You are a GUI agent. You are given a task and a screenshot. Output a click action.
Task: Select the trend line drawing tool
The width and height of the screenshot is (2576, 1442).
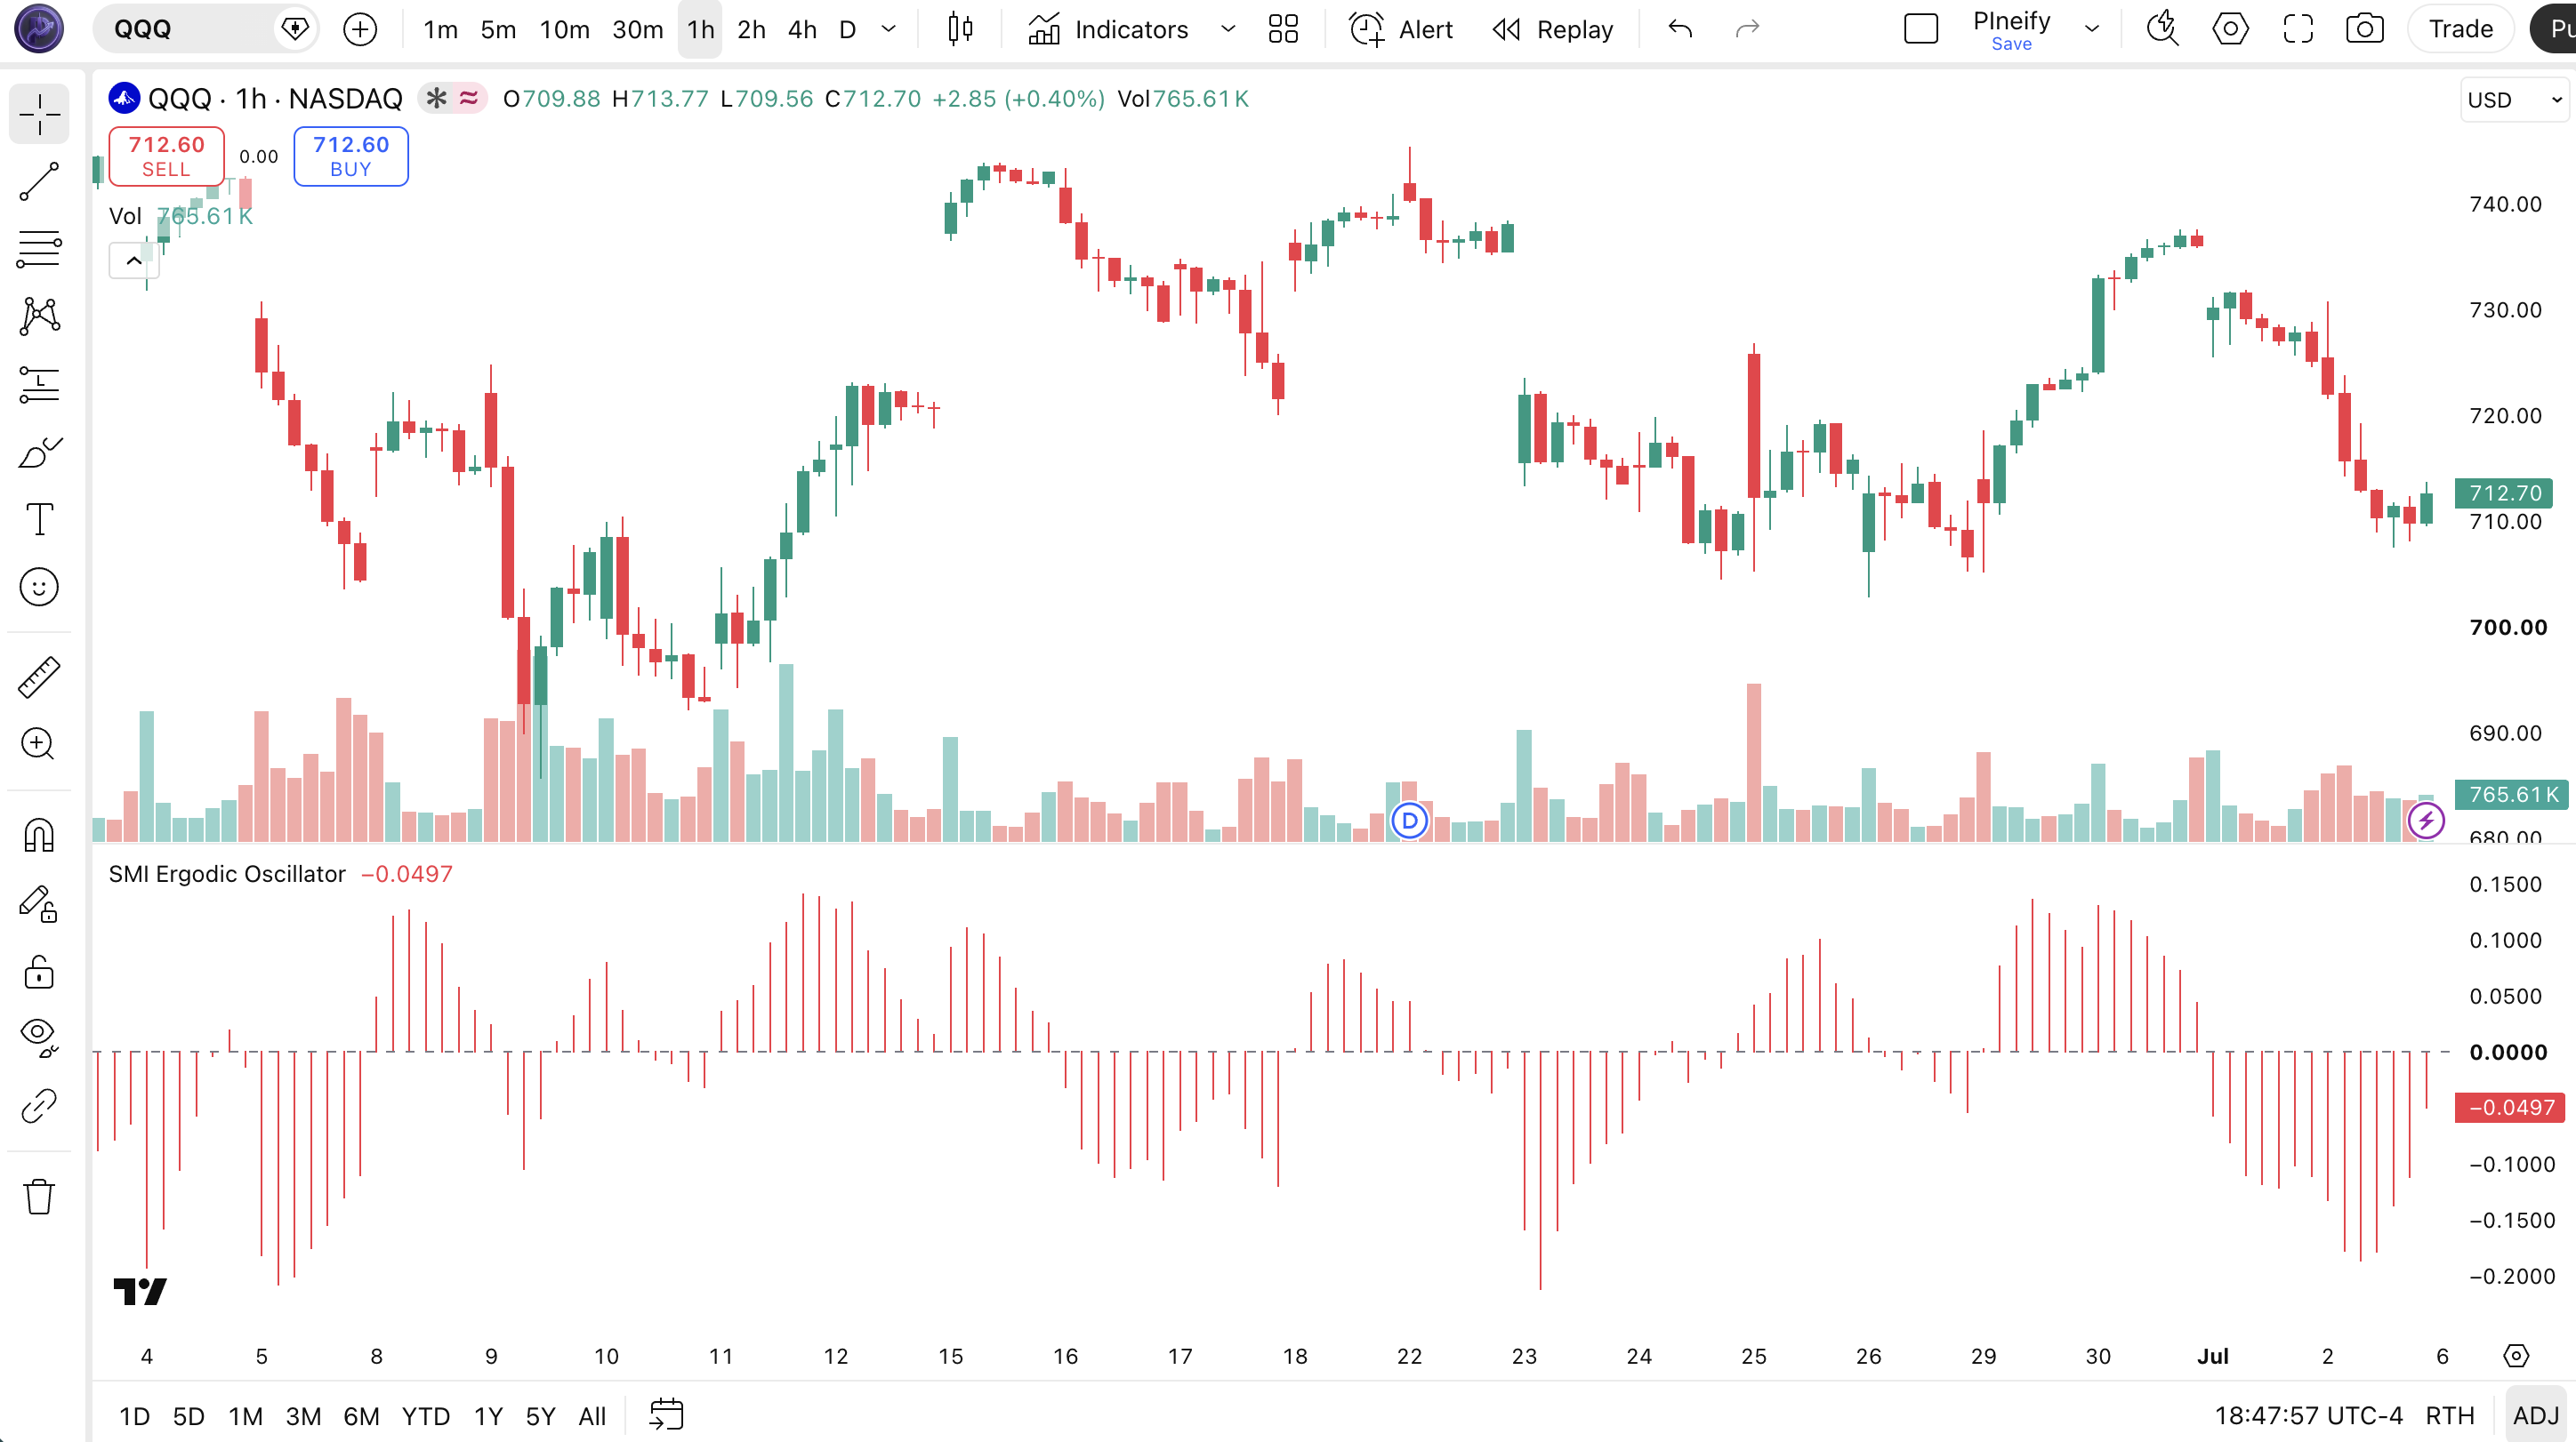(39, 182)
